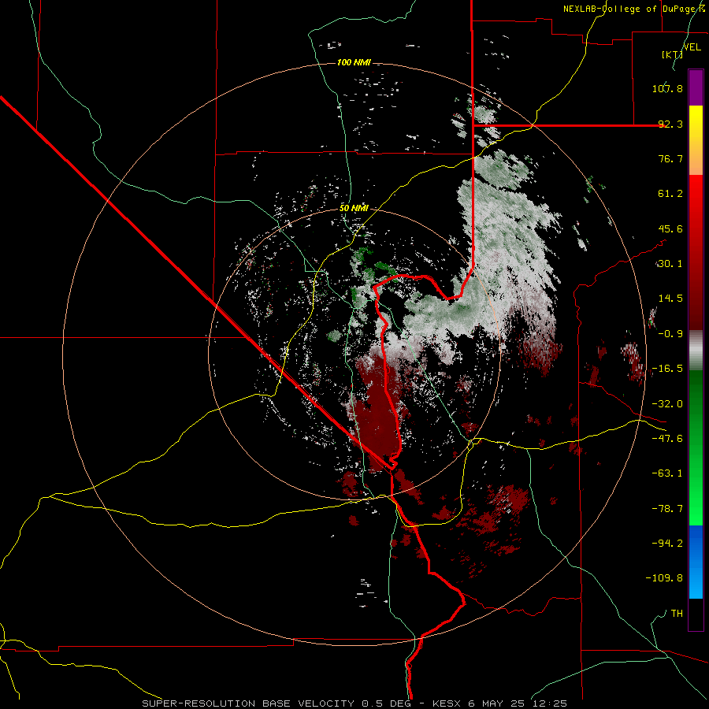This screenshot has height=709, width=709.
Task: Click the VEL legend title
Action: (692, 47)
